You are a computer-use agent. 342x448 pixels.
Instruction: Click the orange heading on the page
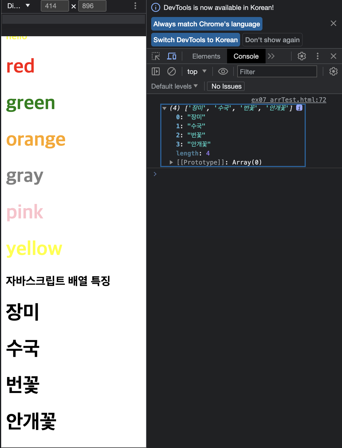point(36,140)
